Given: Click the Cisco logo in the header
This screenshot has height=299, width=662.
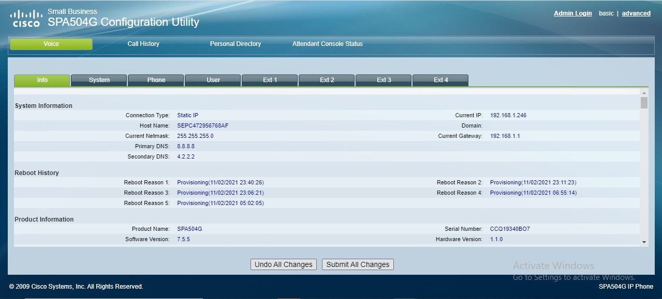Looking at the screenshot, I should pyautogui.click(x=26, y=18).
